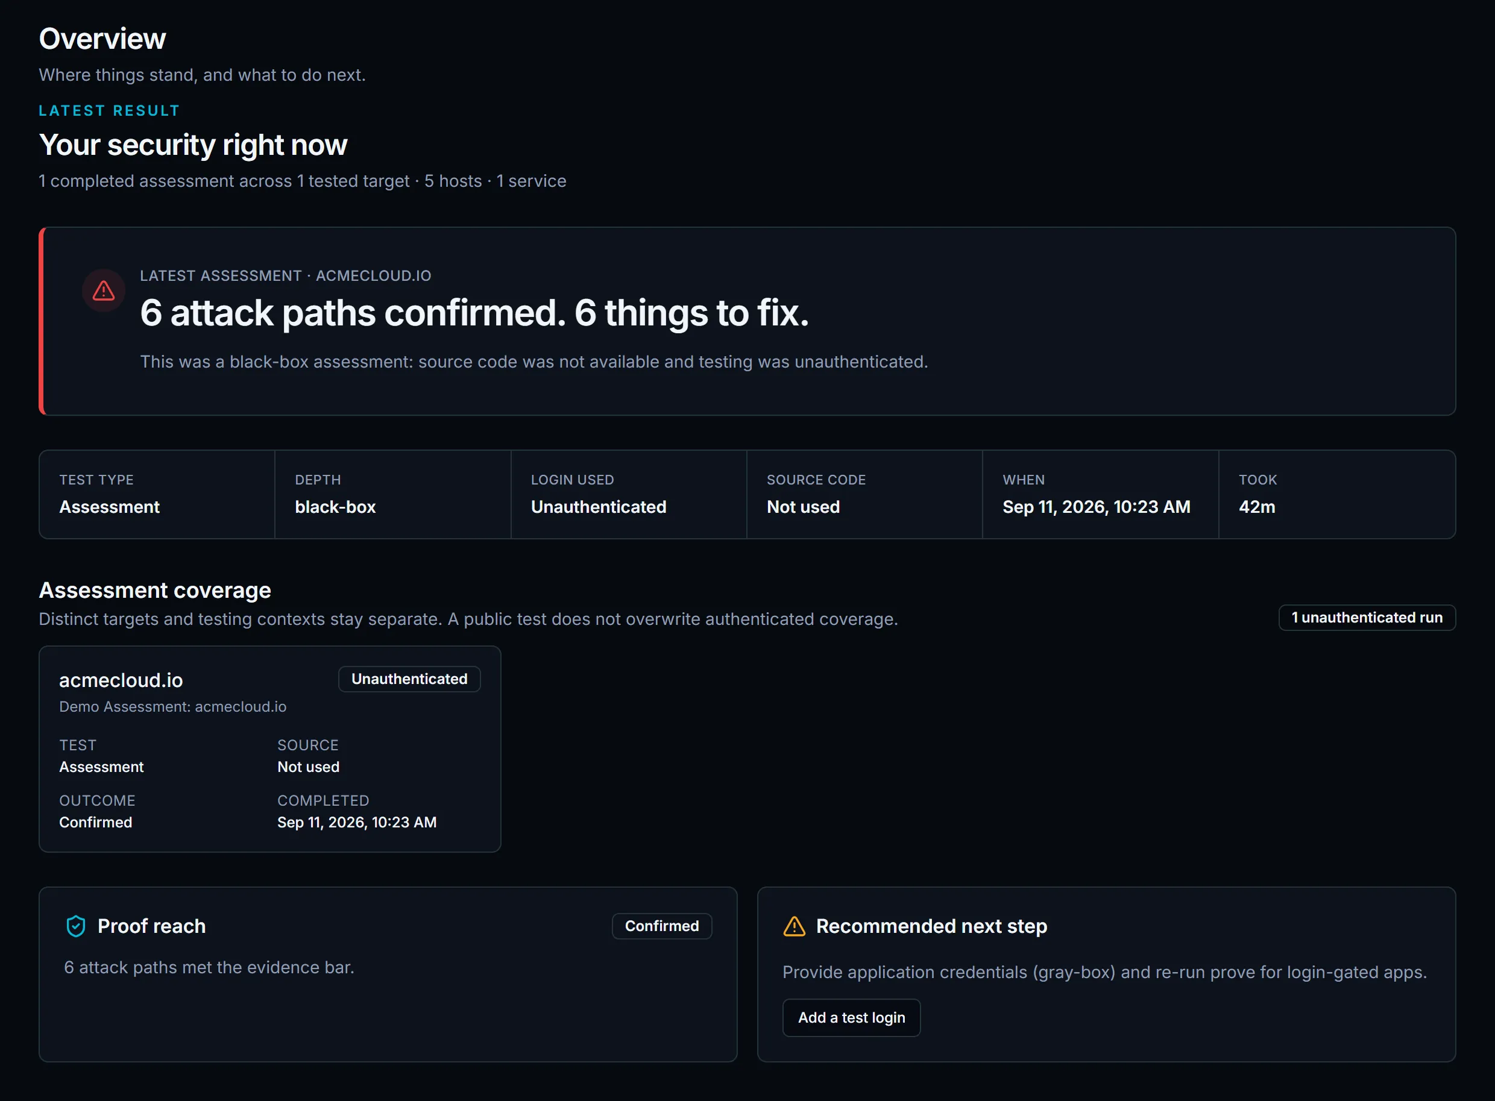This screenshot has width=1495, height=1101.
Task: Click the Not used value under SOURCE on the card
Action: (308, 767)
